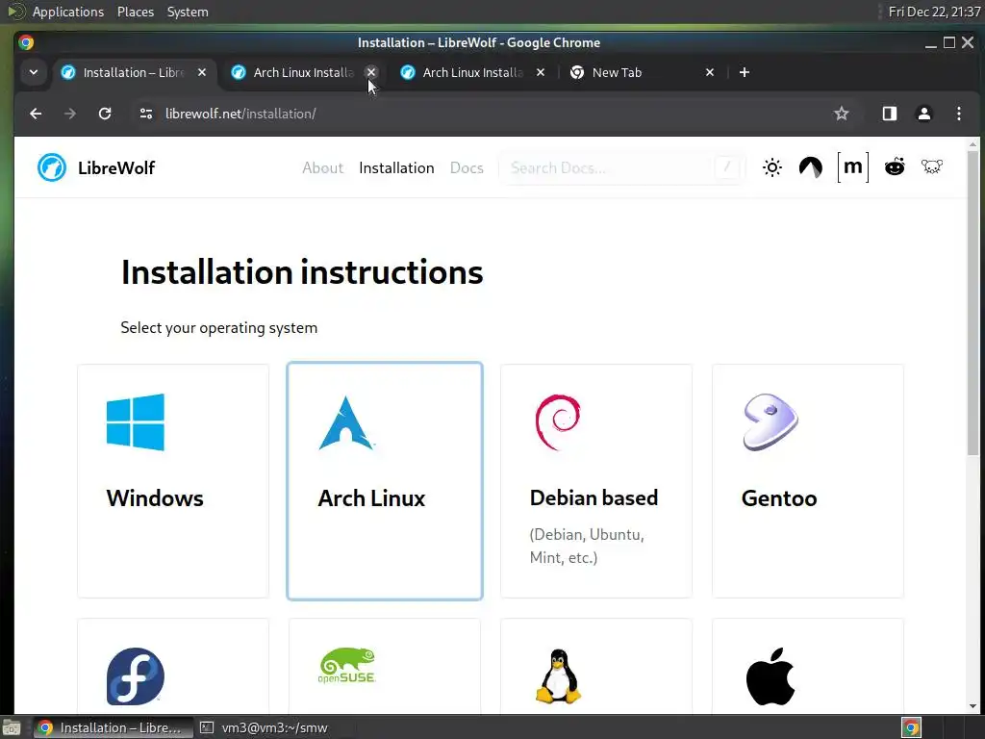Open the Matrix [m] icon link
This screenshot has width=985, height=739.
[852, 167]
